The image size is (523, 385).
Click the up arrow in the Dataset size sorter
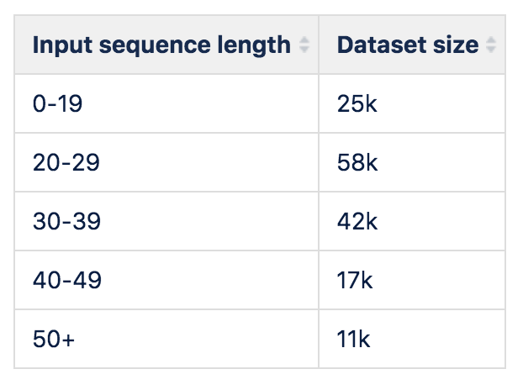point(491,40)
